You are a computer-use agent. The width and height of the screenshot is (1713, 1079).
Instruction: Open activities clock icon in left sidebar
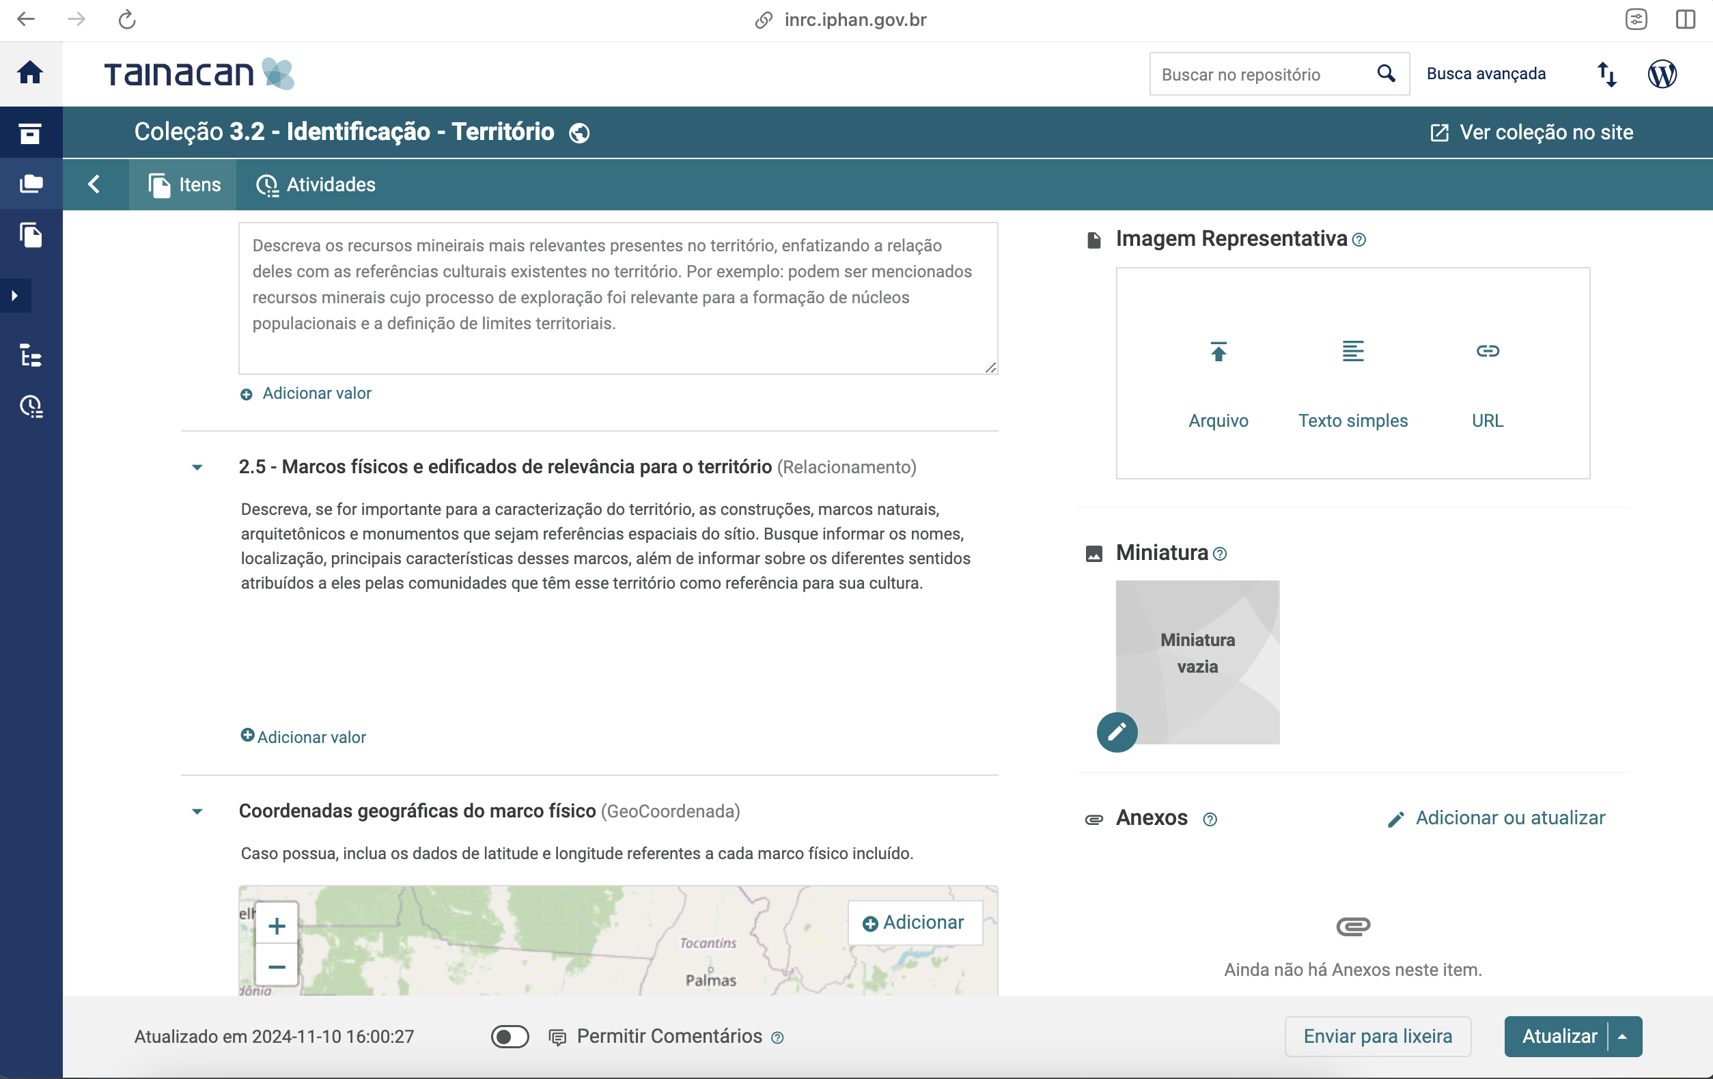(x=31, y=406)
